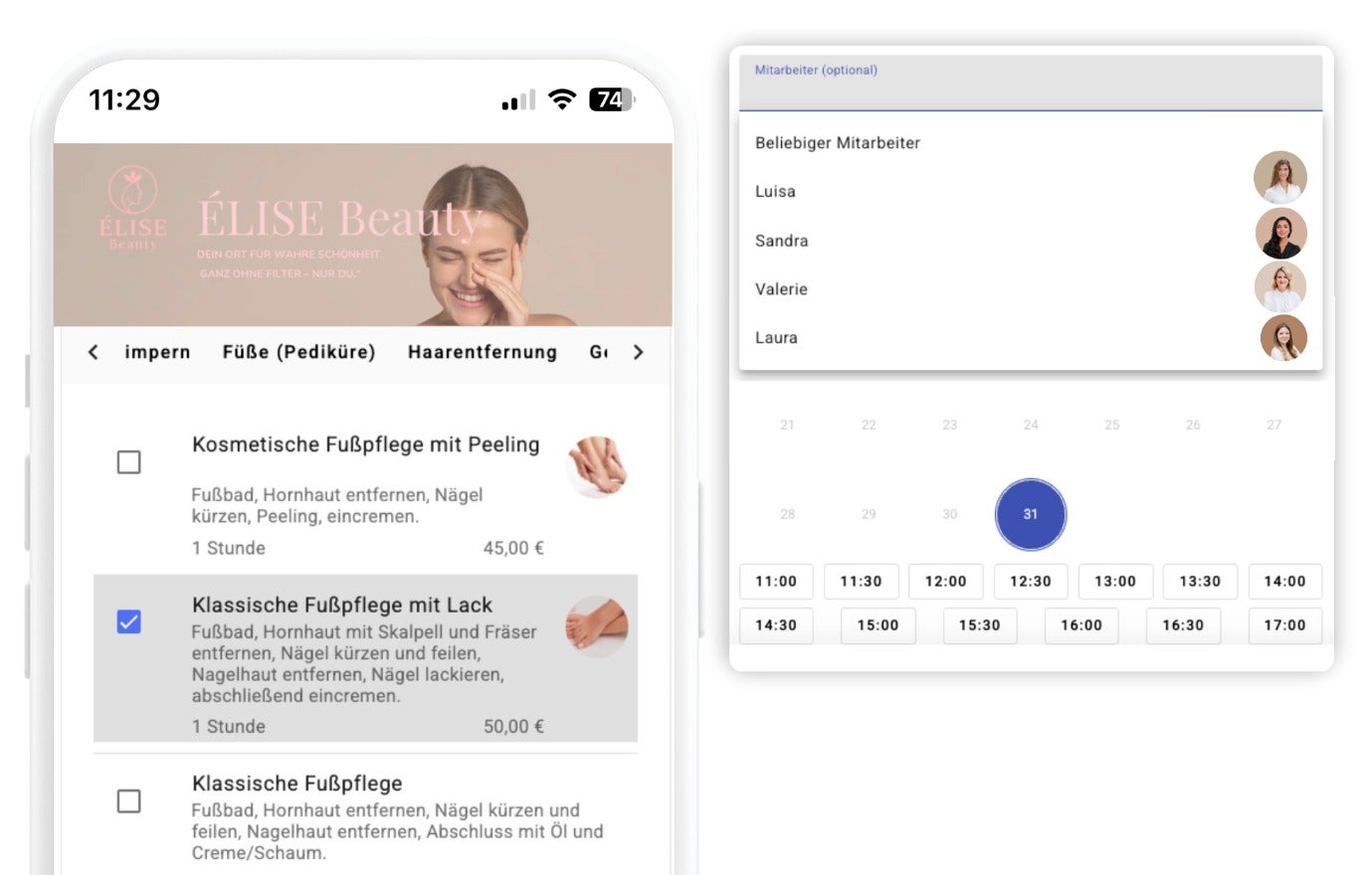The width and height of the screenshot is (1365, 875).
Task: Click the ÉLISE Beauty banner heading
Action: tap(339, 218)
